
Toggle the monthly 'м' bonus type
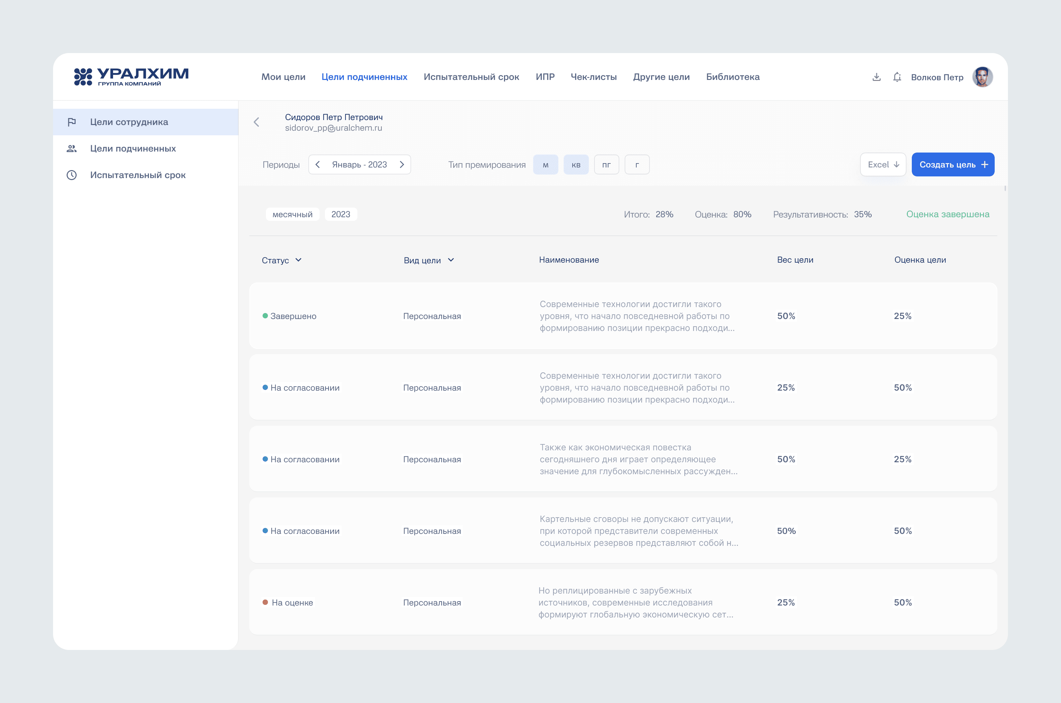coord(545,164)
